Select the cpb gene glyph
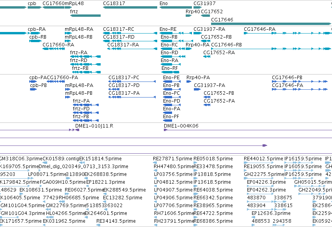Viewport: 332px width, 227px height. point(35,7)
